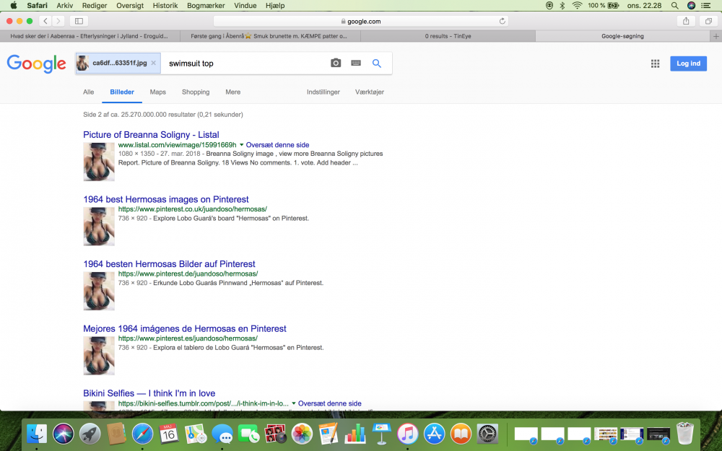Go back with Safari back arrow
Image resolution: width=722 pixels, height=451 pixels.
pyautogui.click(x=45, y=21)
